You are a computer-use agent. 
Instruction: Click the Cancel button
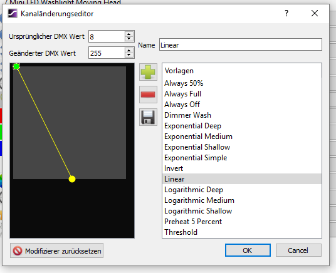[x=298, y=250]
